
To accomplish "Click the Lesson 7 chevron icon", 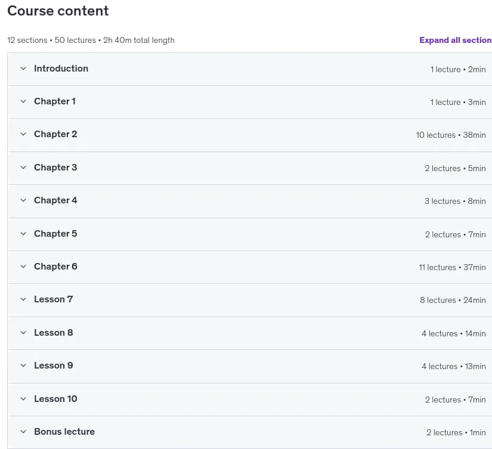I will tap(23, 299).
